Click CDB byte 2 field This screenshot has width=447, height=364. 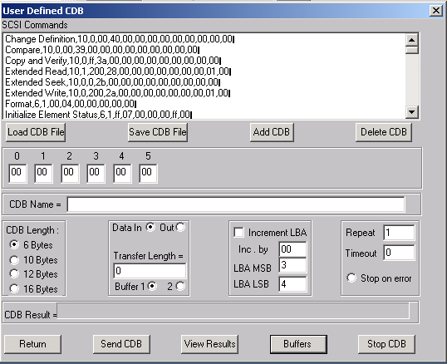[70, 173]
